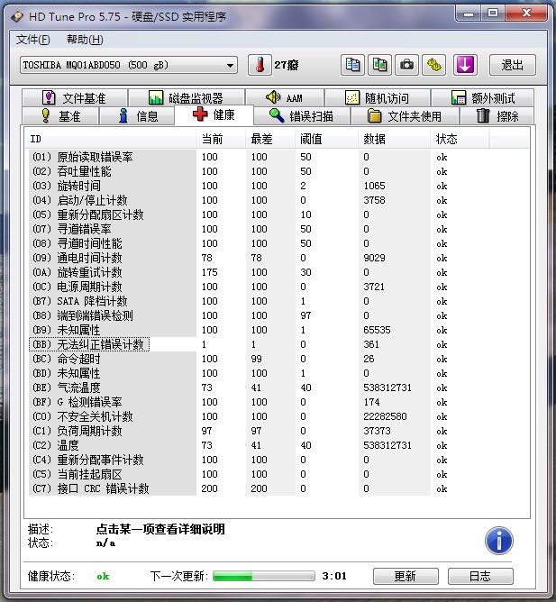Open the TOSHIBA MQ01ABD050 drive dropdown

[129, 65]
